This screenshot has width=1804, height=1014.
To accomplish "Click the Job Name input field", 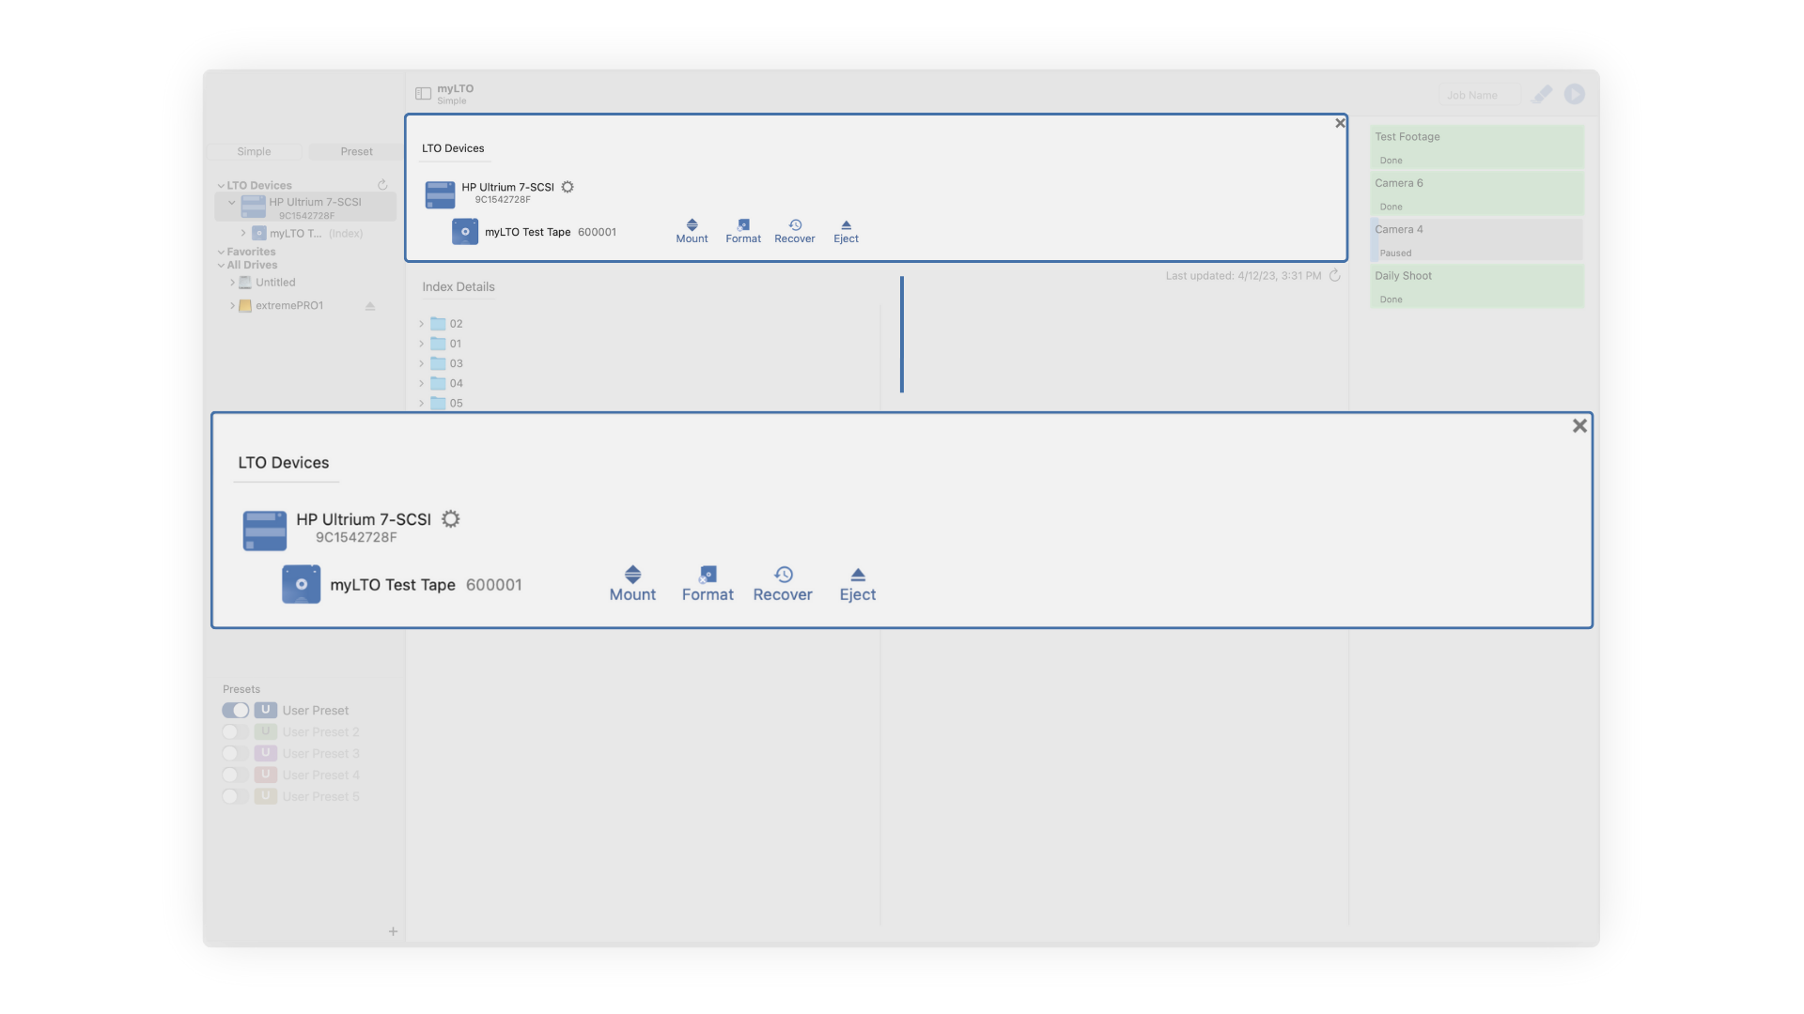I will [x=1479, y=95].
